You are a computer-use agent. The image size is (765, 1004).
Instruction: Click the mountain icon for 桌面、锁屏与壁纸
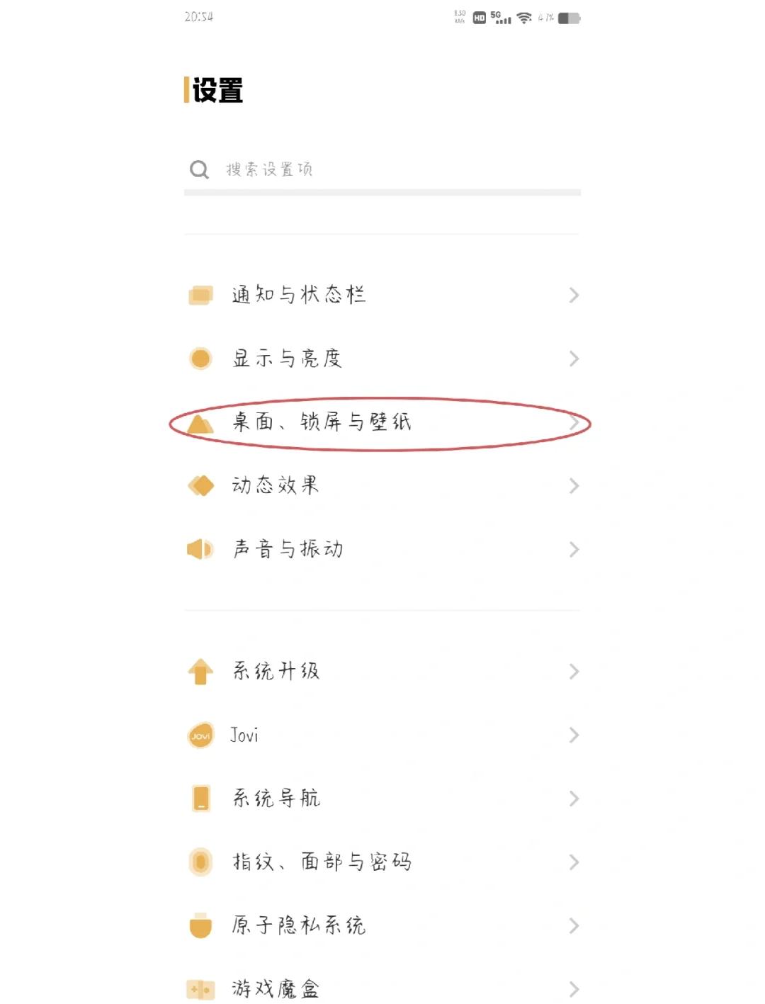click(200, 423)
